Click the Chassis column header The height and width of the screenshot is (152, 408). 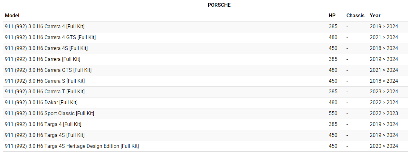coord(355,15)
